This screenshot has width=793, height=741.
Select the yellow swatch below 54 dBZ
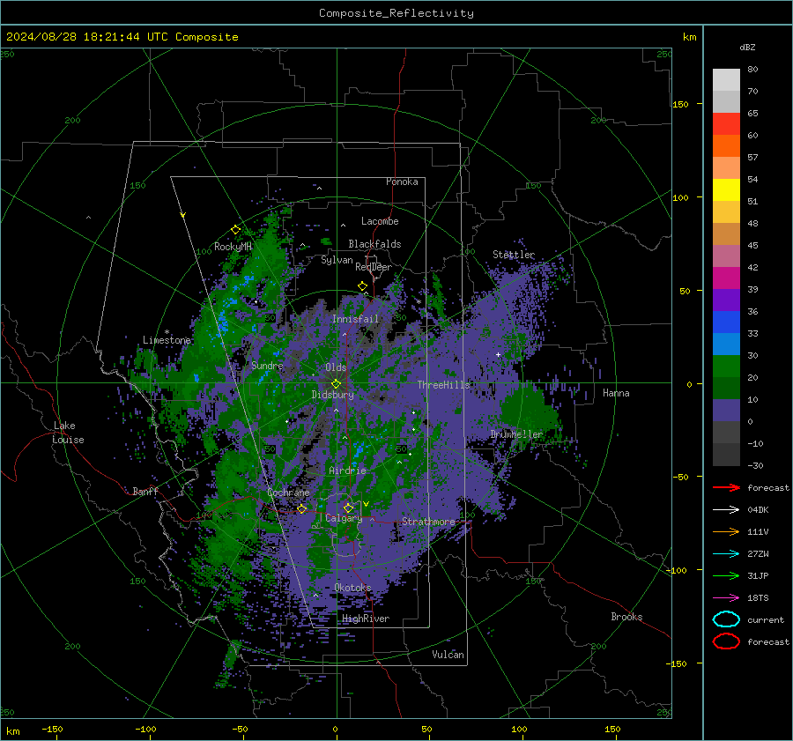click(x=726, y=189)
